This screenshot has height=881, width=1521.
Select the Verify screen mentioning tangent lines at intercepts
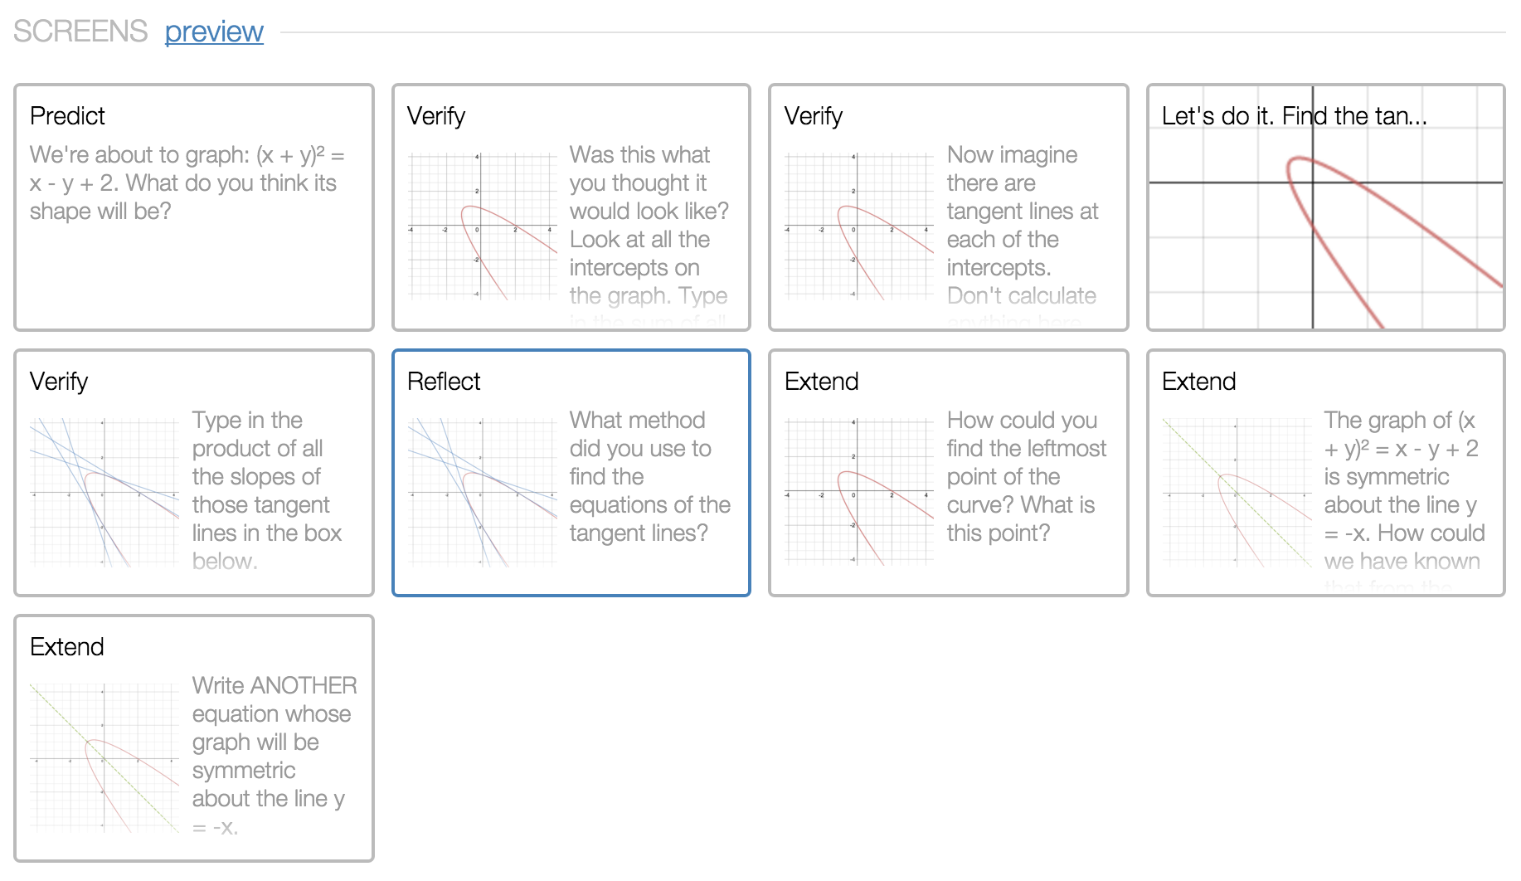click(x=949, y=207)
